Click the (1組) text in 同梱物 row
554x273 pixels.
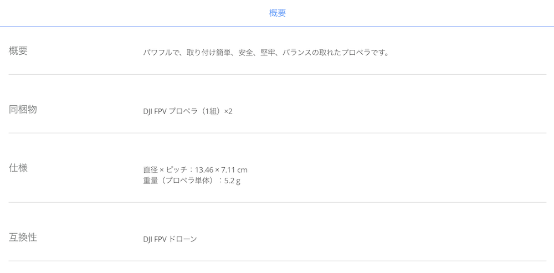pyautogui.click(x=211, y=112)
